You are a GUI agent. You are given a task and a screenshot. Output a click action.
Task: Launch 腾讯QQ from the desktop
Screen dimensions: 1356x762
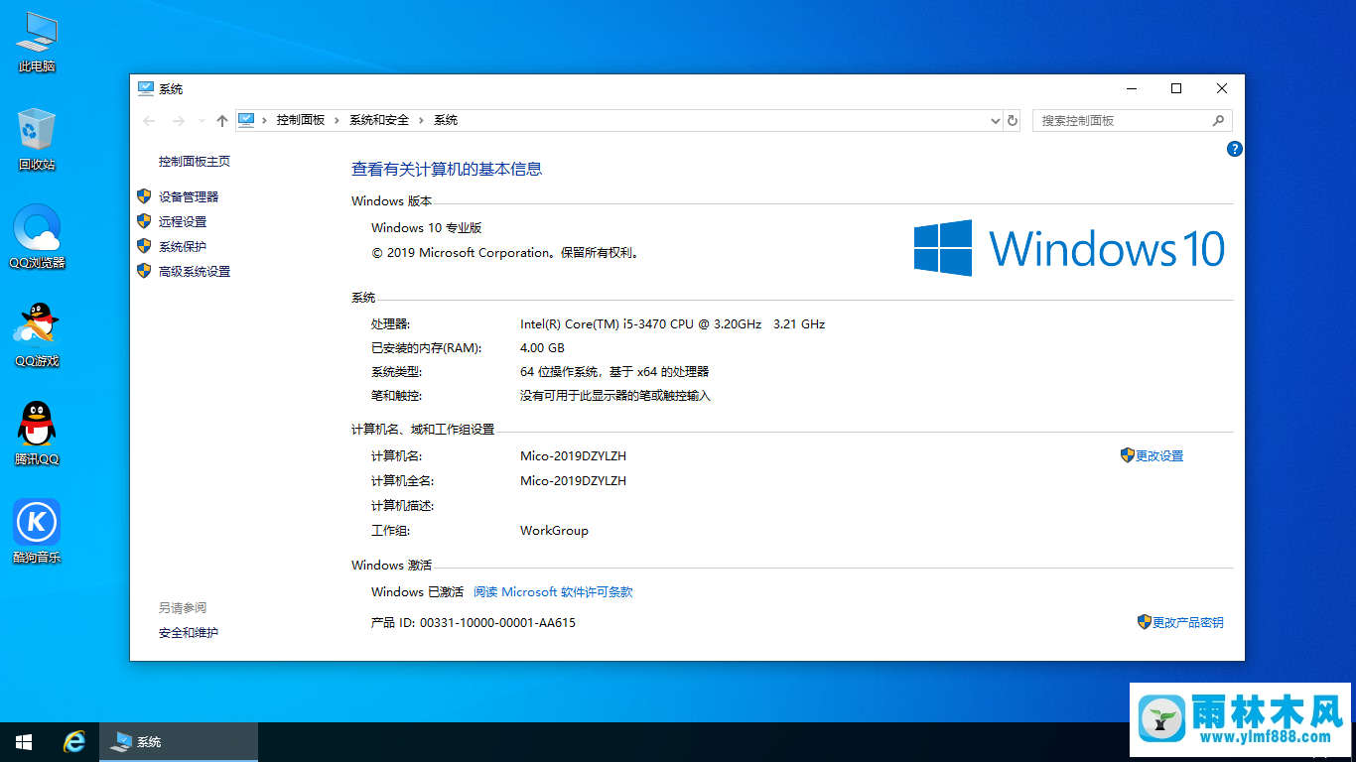(x=37, y=434)
